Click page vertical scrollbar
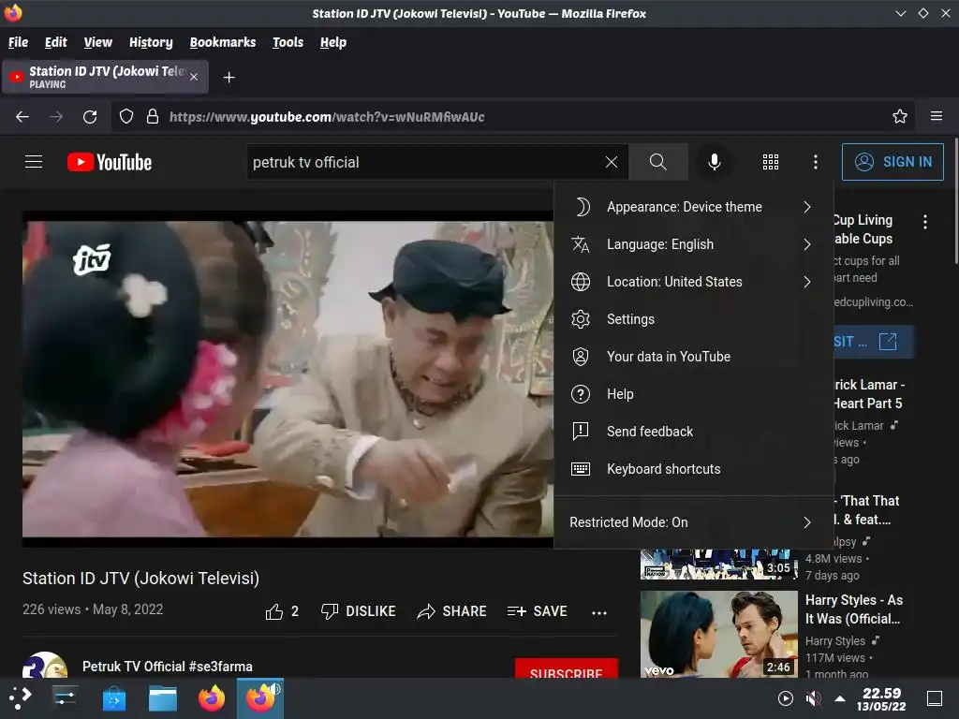Screen dimensions: 959x719 click(955, 202)
